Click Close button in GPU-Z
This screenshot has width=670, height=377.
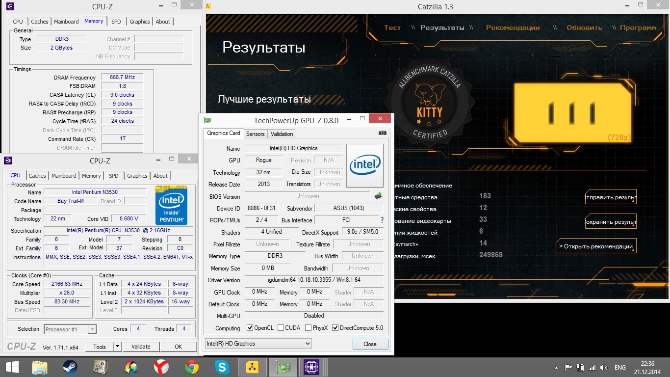370,344
